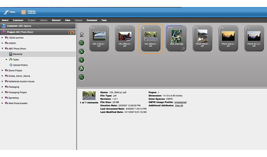Click the green wrench tools round button
Screen dimensions: 267x157
[81, 69]
